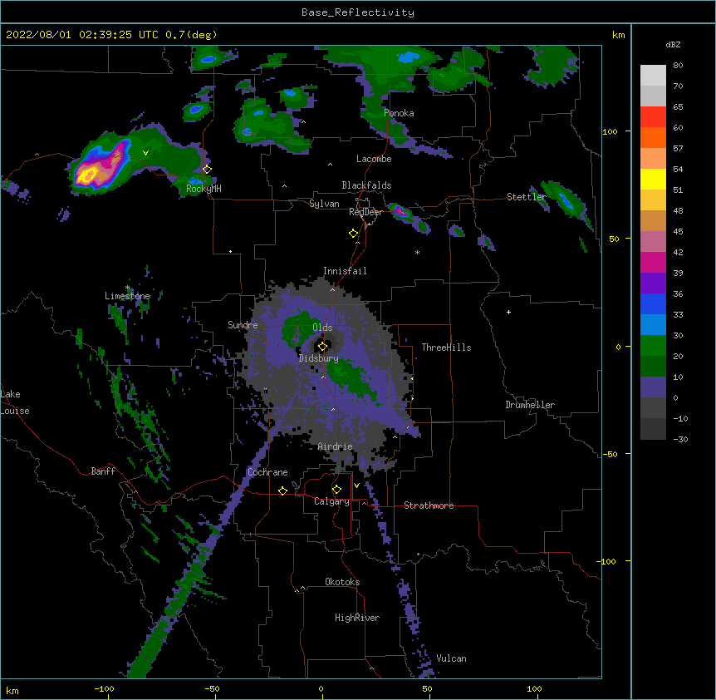Viewport: 716px width, 700px height.
Task: Click the Vulcan town label
Action: coord(451,658)
